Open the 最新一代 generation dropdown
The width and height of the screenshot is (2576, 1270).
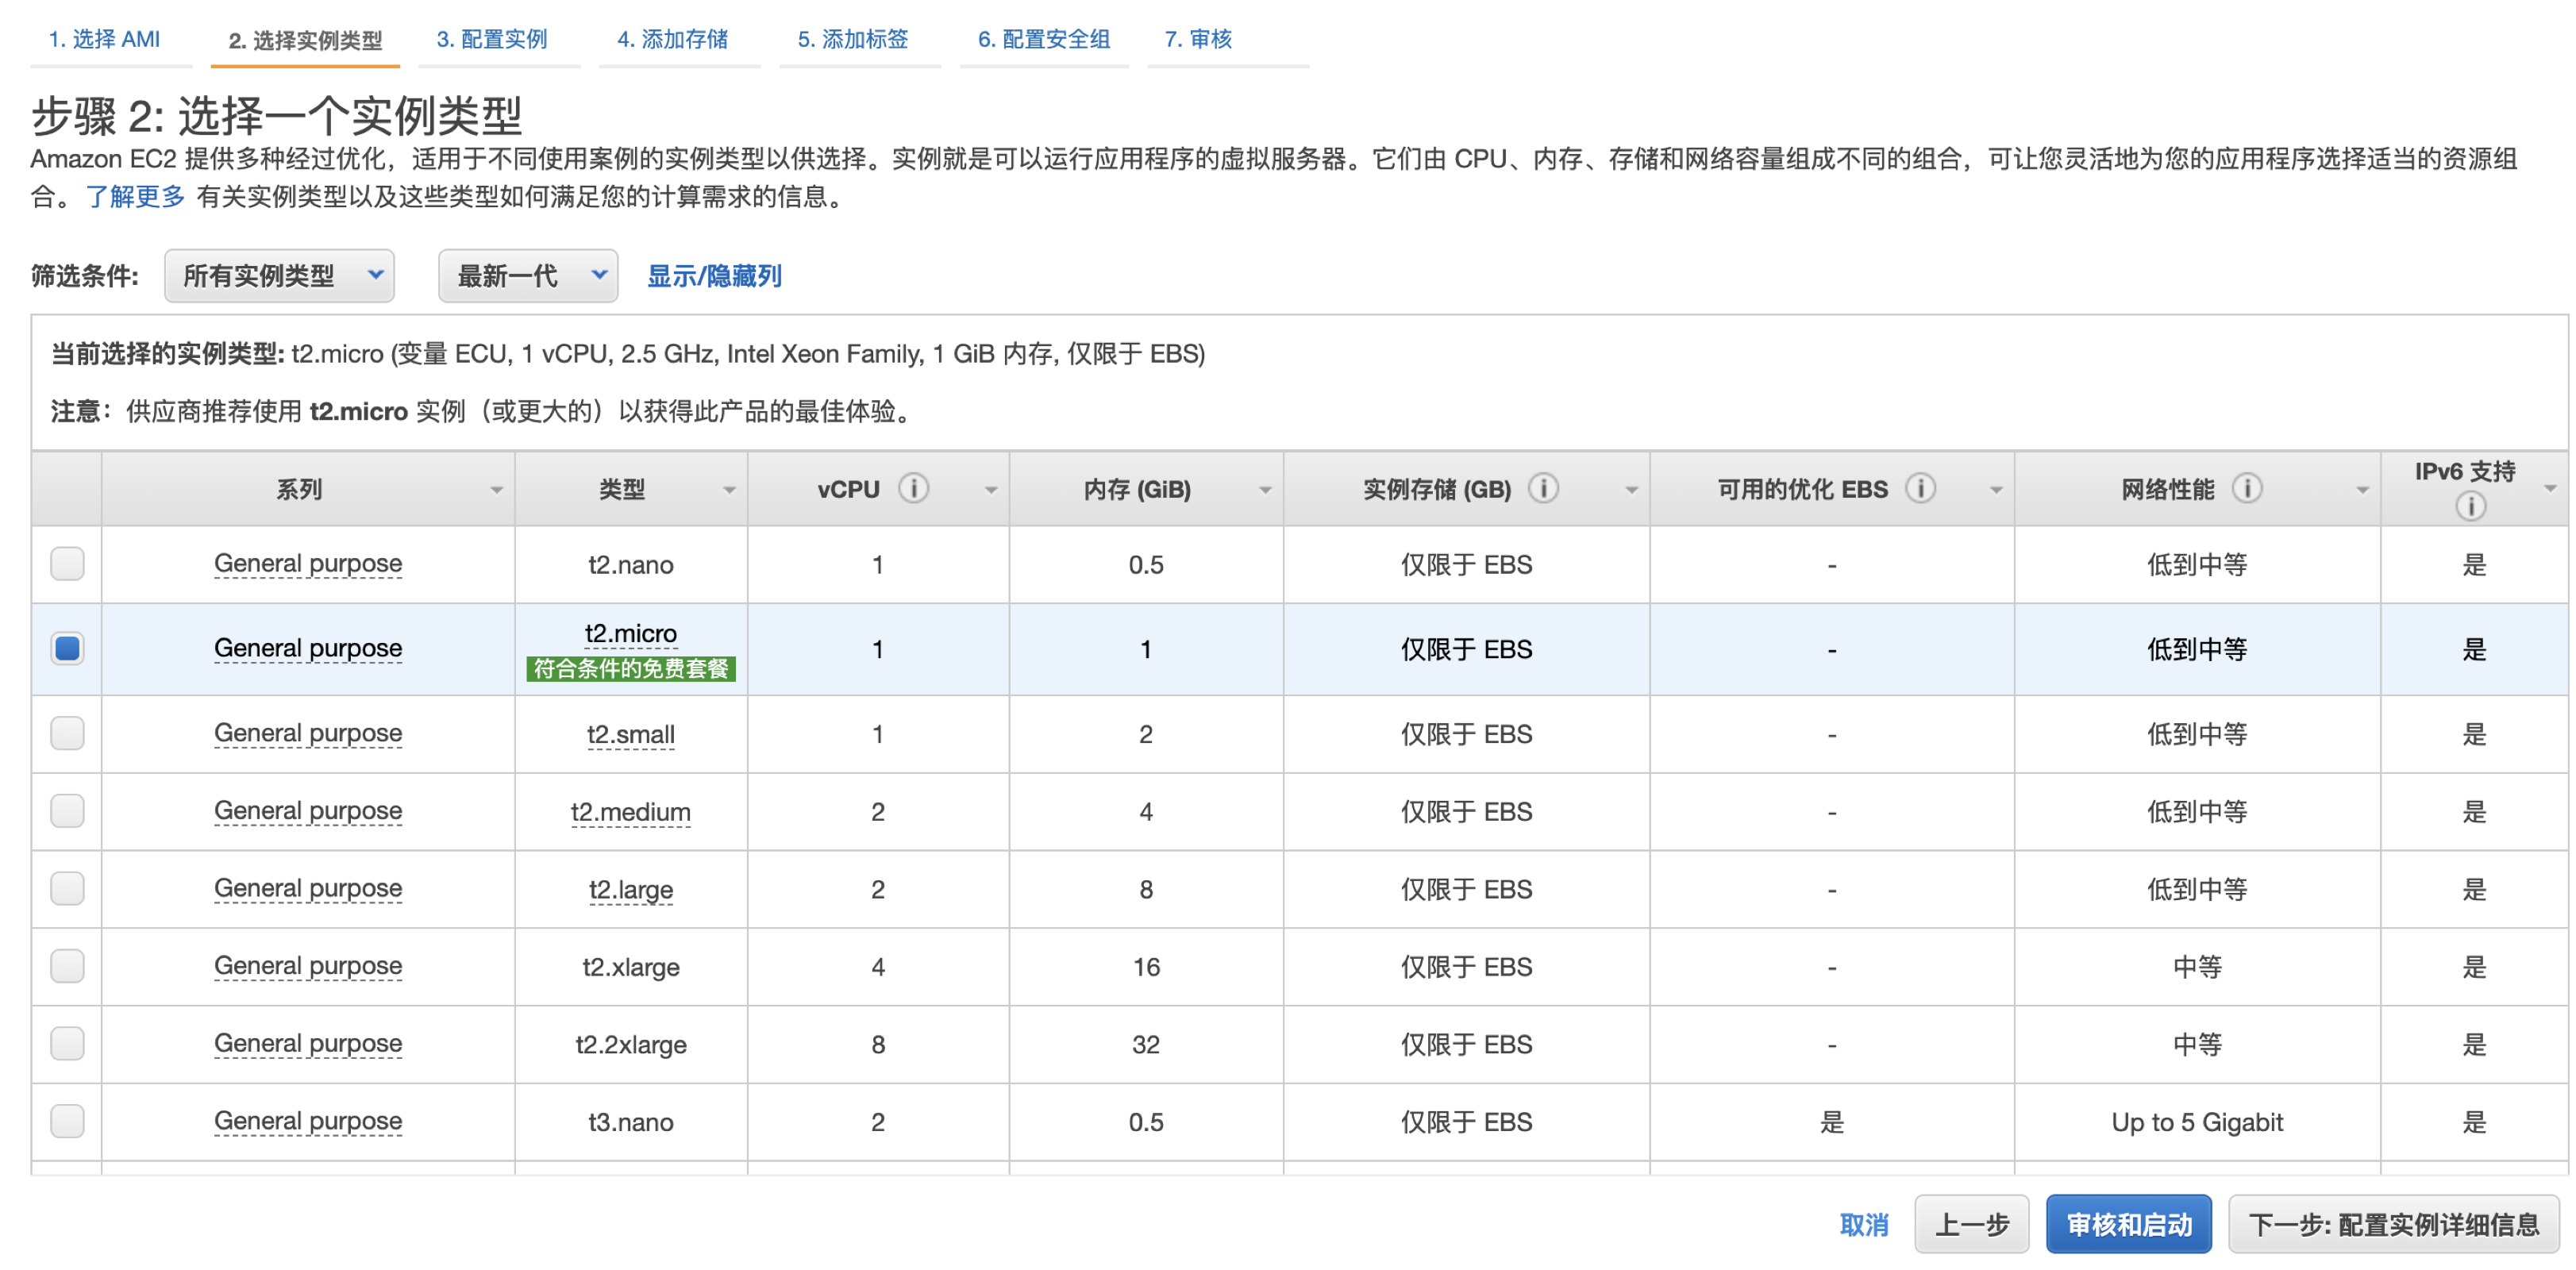pos(527,276)
